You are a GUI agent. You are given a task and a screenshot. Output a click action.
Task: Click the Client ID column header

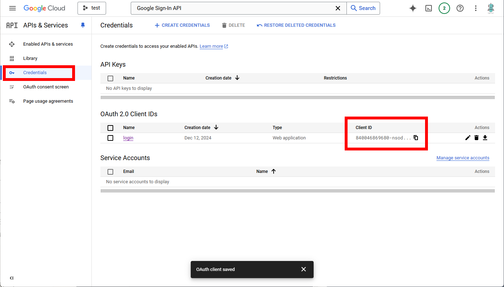point(364,127)
